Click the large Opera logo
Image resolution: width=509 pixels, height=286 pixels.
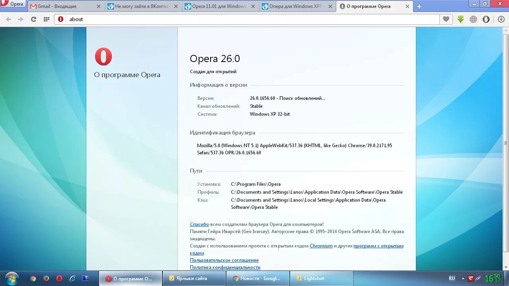[x=103, y=56]
